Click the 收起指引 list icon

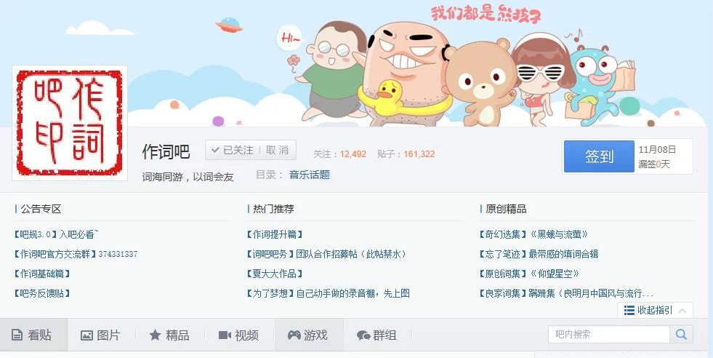click(x=629, y=310)
